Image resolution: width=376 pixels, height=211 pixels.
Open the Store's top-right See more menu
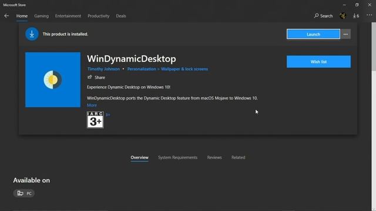pyautogui.click(x=370, y=15)
